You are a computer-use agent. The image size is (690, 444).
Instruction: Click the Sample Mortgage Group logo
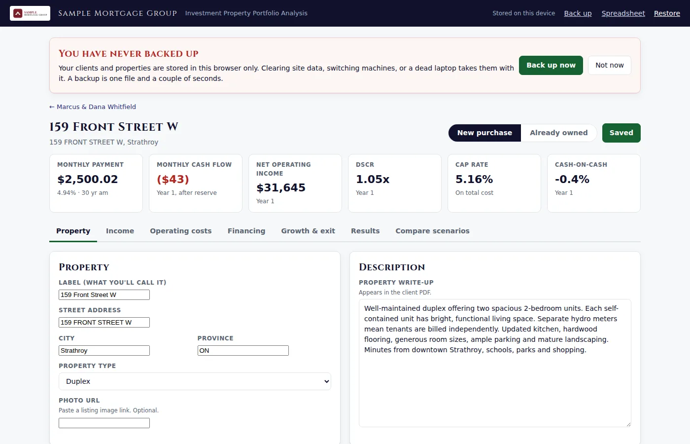(30, 13)
